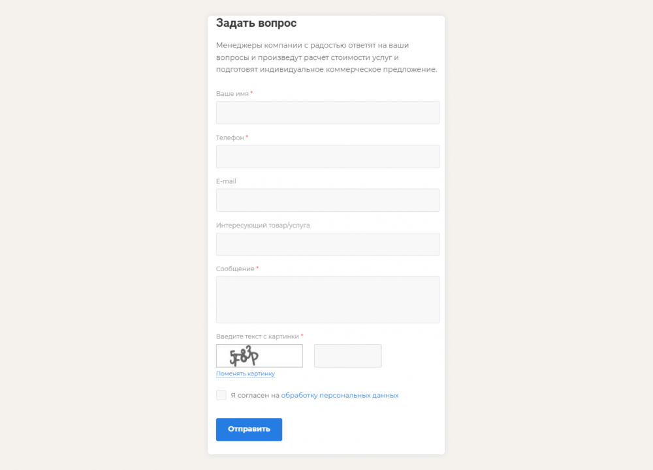Click the «E-mail» field label

click(x=226, y=181)
